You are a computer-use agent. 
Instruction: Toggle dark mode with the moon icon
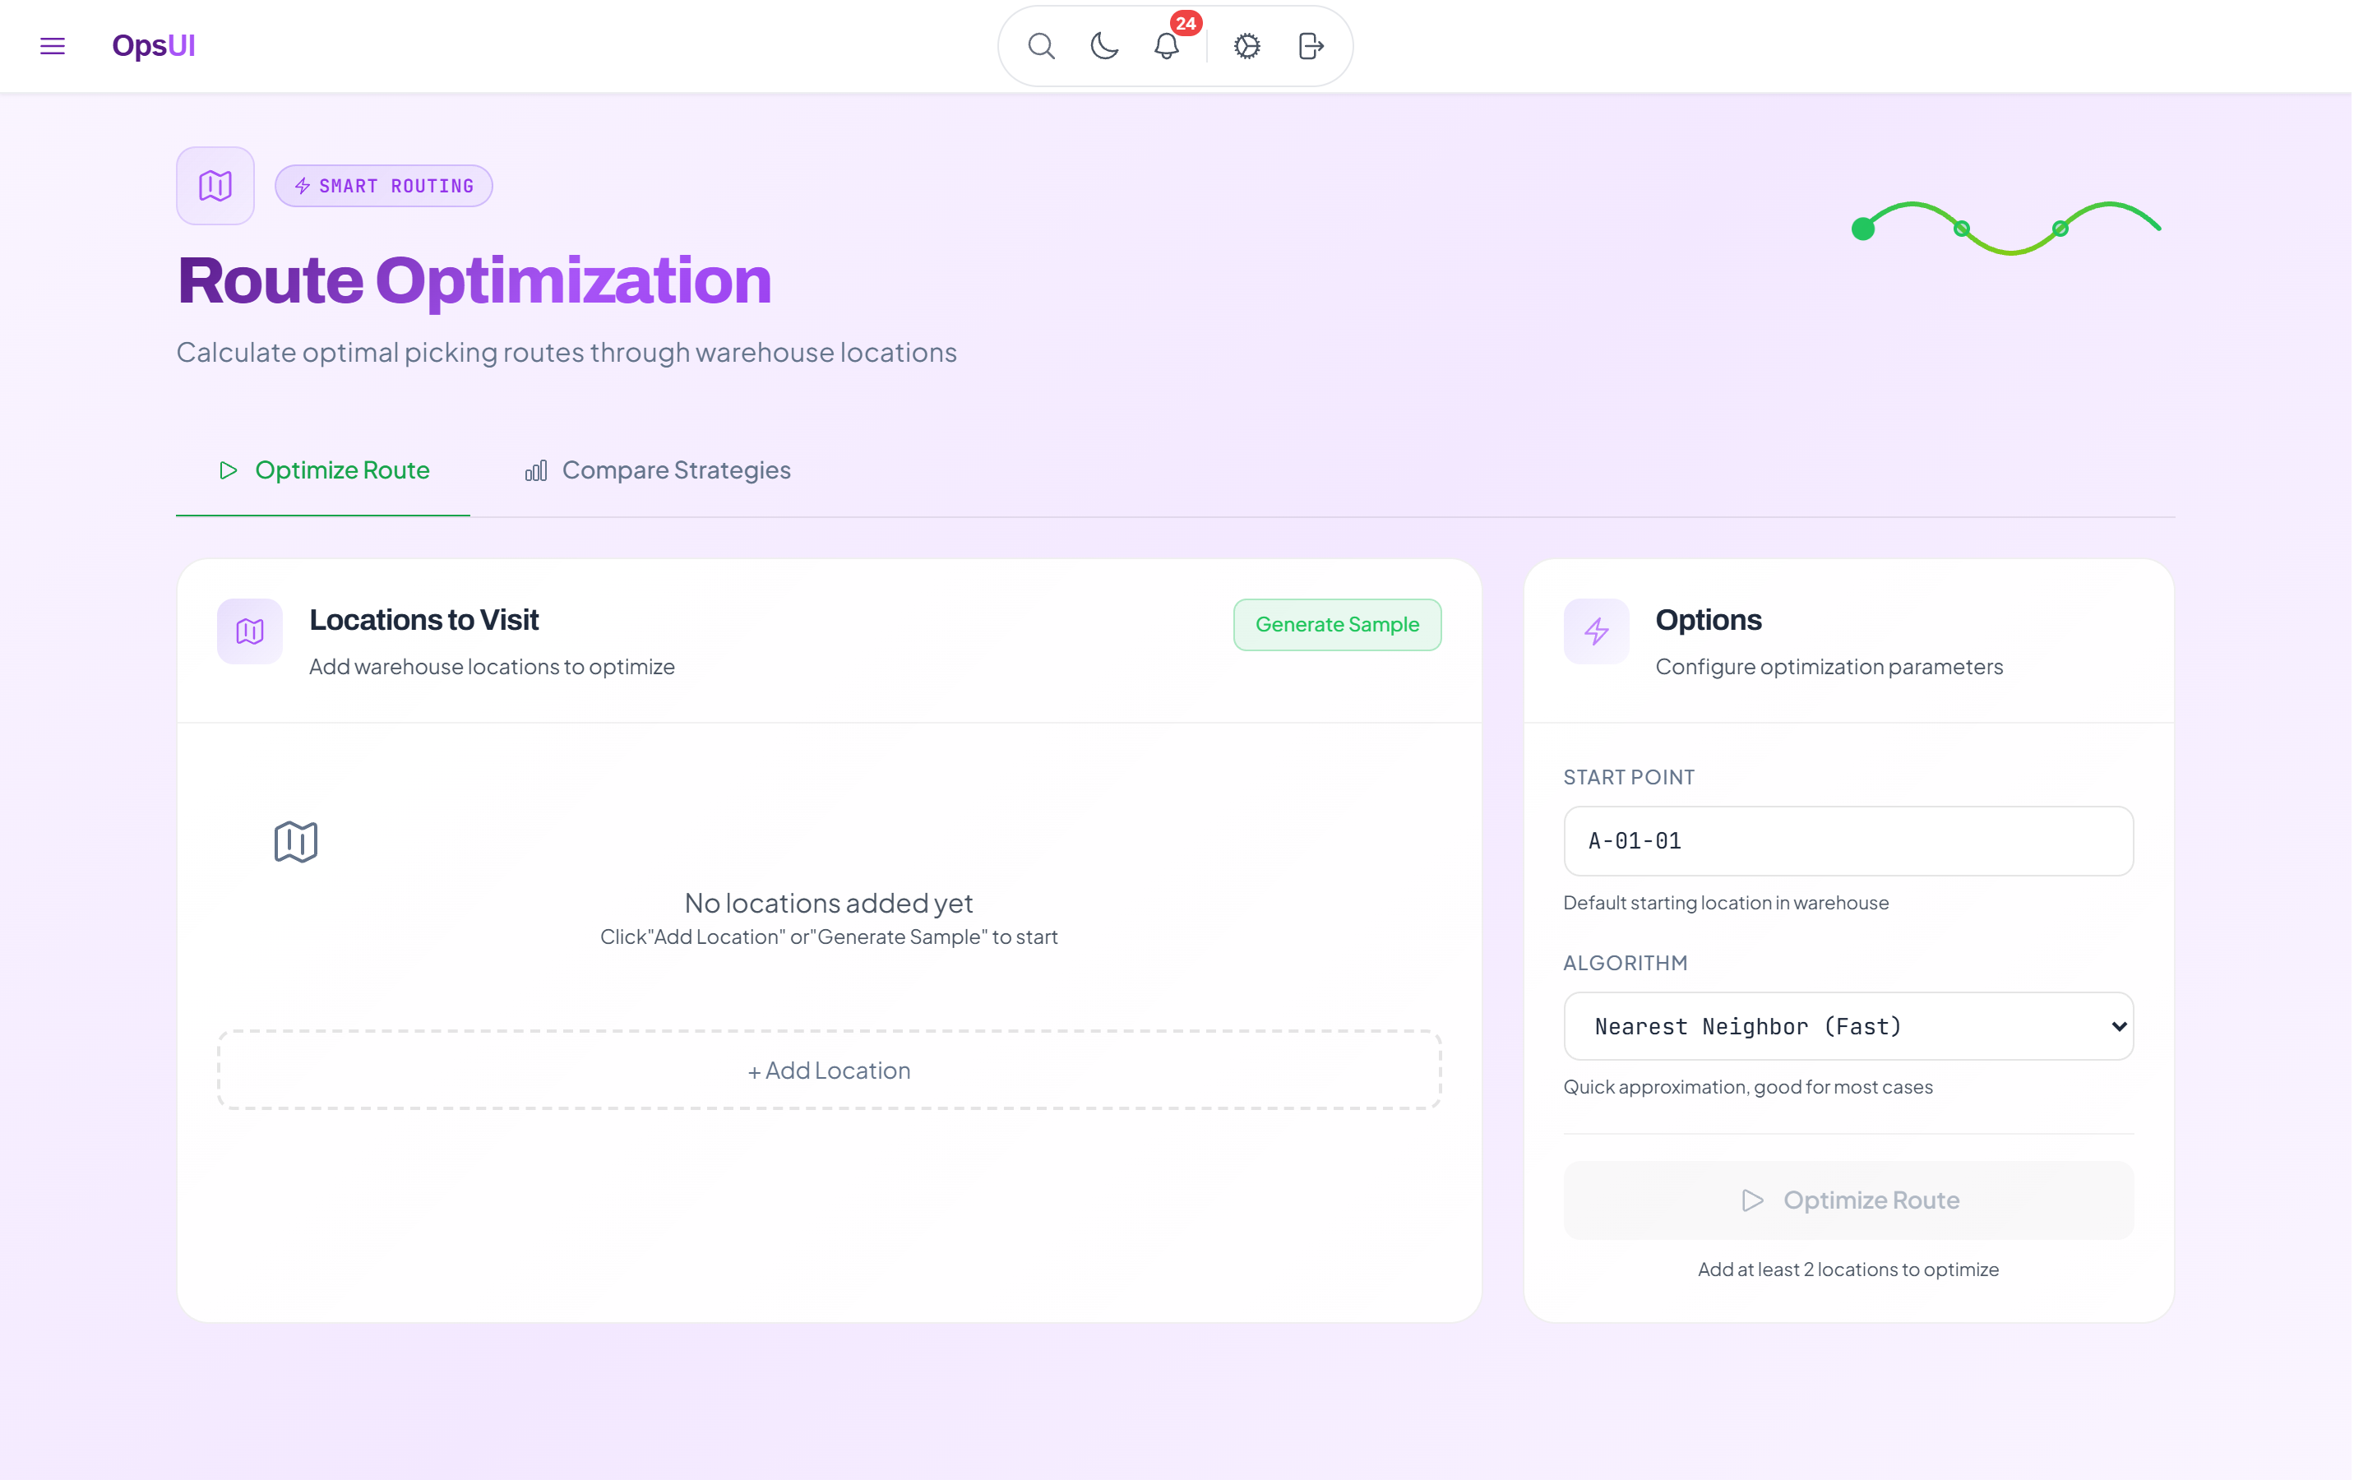click(1103, 46)
